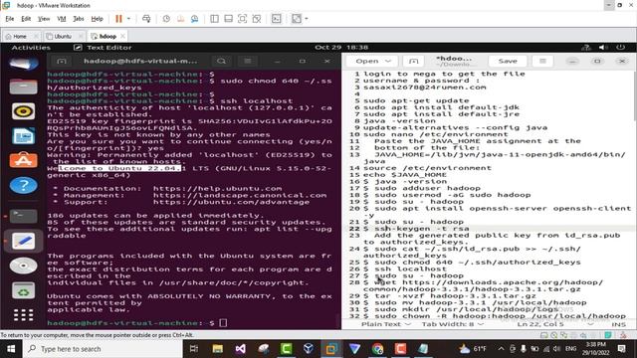Open LibreOffice Writer in the Ubuntu dock
The image size is (637, 358).
(23, 136)
